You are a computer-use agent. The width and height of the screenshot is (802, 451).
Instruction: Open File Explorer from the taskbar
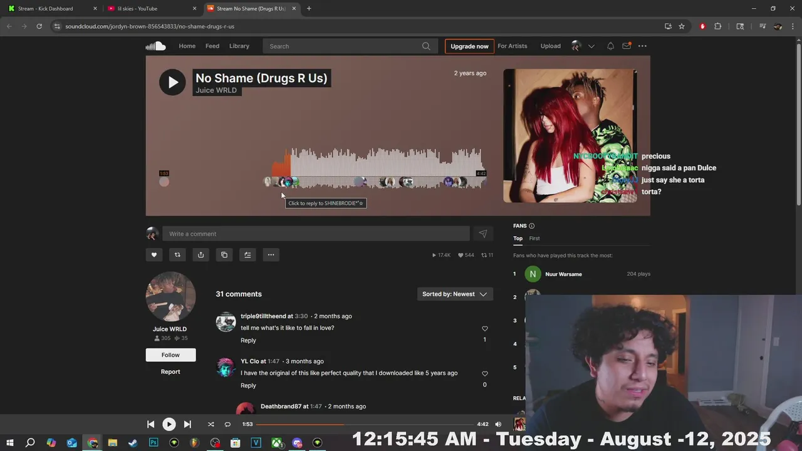coord(112,443)
